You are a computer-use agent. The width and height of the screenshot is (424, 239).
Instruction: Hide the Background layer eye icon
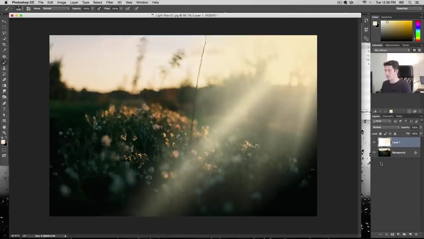point(374,152)
